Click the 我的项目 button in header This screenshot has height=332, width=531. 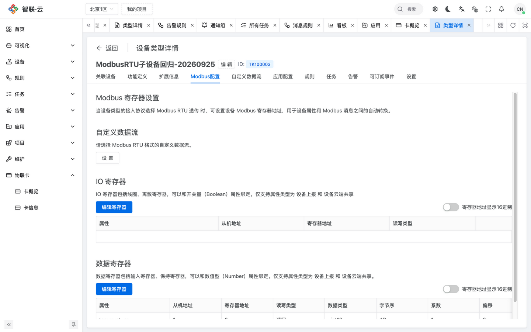(x=137, y=9)
